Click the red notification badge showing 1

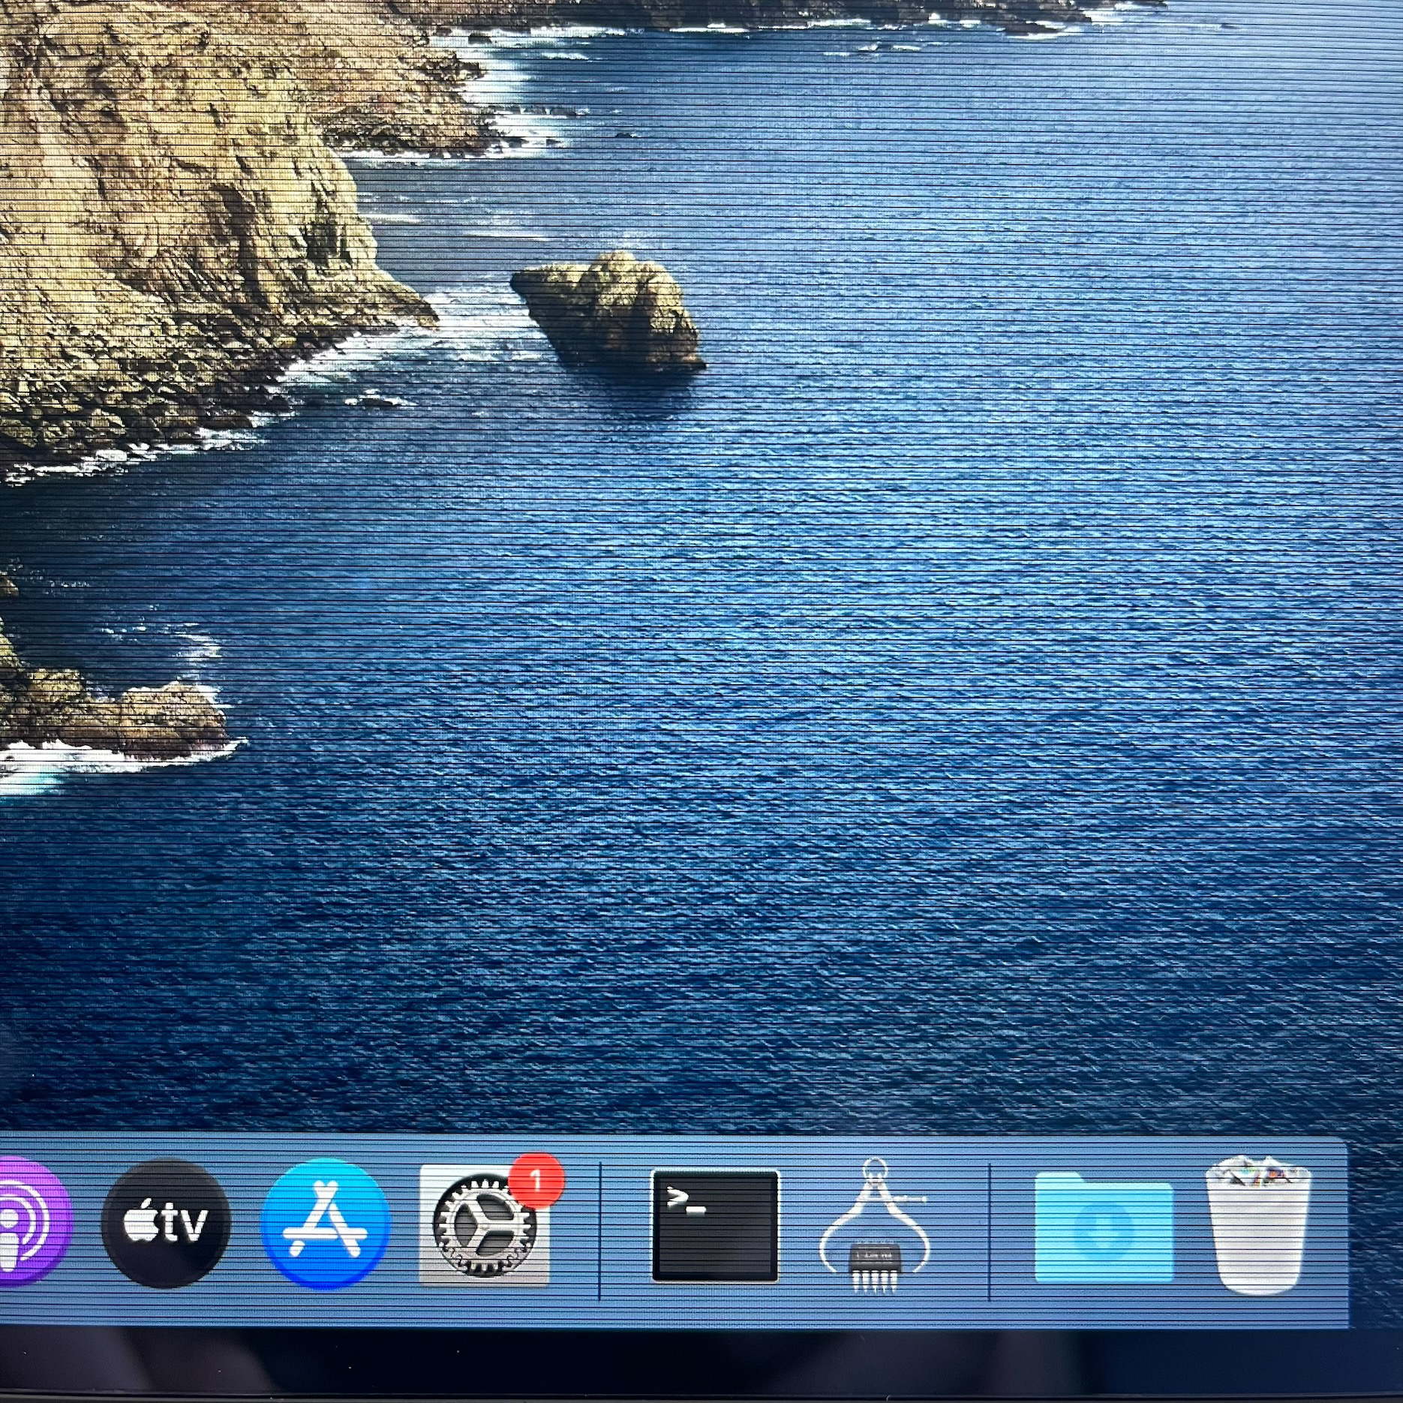[x=536, y=1182]
